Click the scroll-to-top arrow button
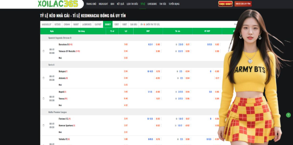 [x=288, y=115]
